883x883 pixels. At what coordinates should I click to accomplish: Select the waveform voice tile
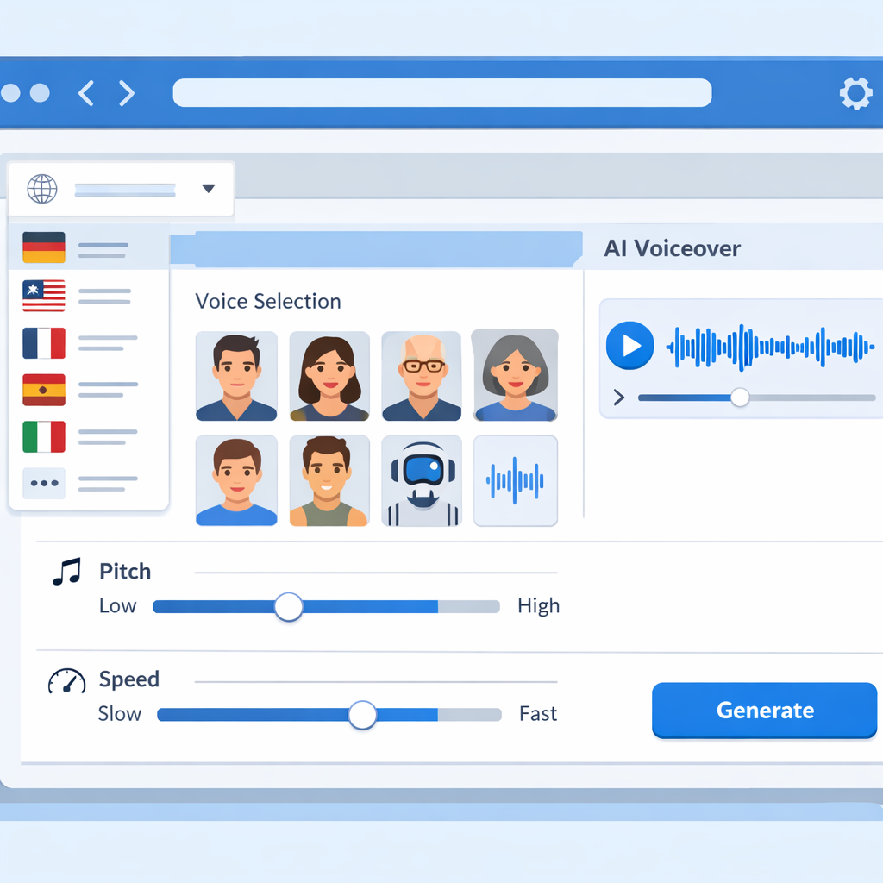pyautogui.click(x=515, y=480)
